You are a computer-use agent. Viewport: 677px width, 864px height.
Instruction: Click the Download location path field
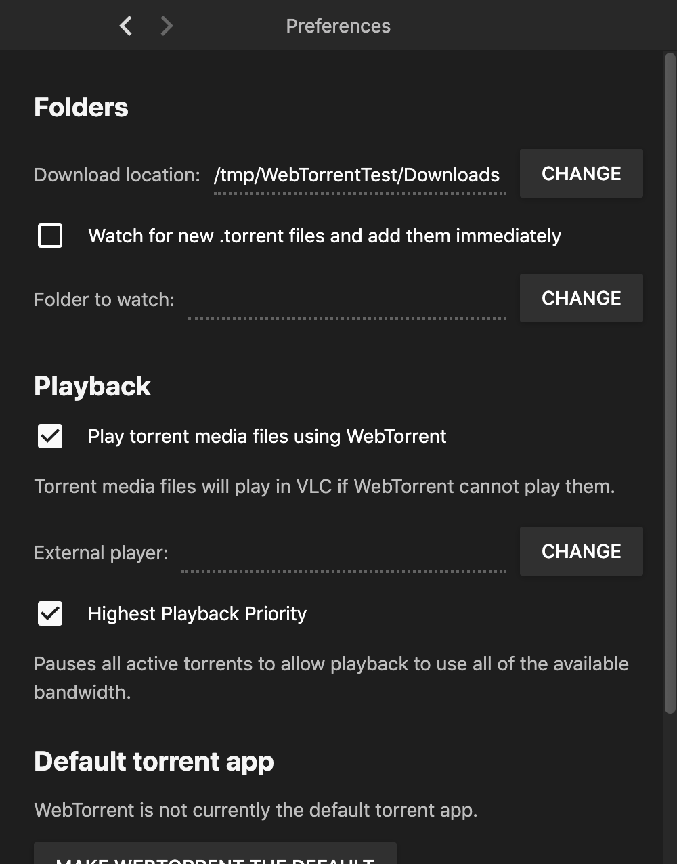pos(359,175)
